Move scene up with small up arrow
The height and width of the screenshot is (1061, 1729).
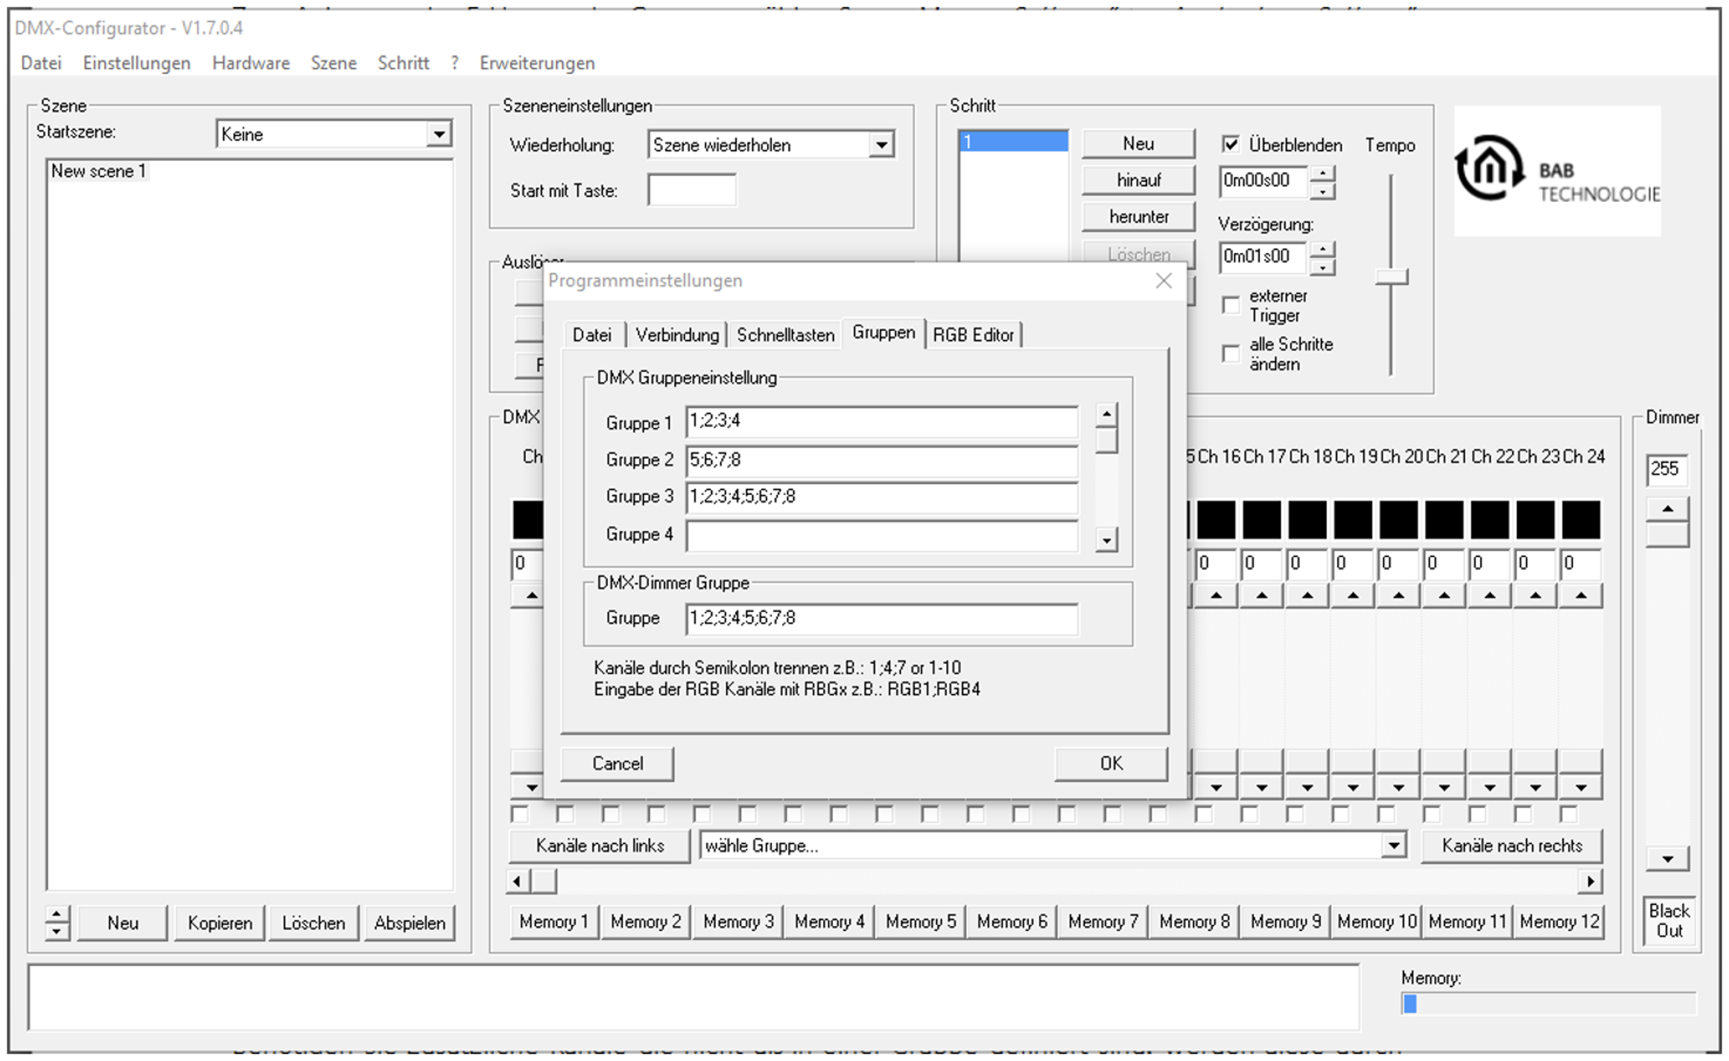coord(57,914)
